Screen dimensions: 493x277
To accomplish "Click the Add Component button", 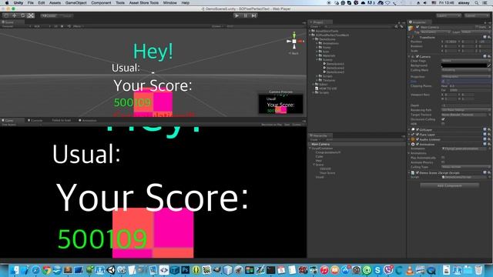I will coord(450,185).
